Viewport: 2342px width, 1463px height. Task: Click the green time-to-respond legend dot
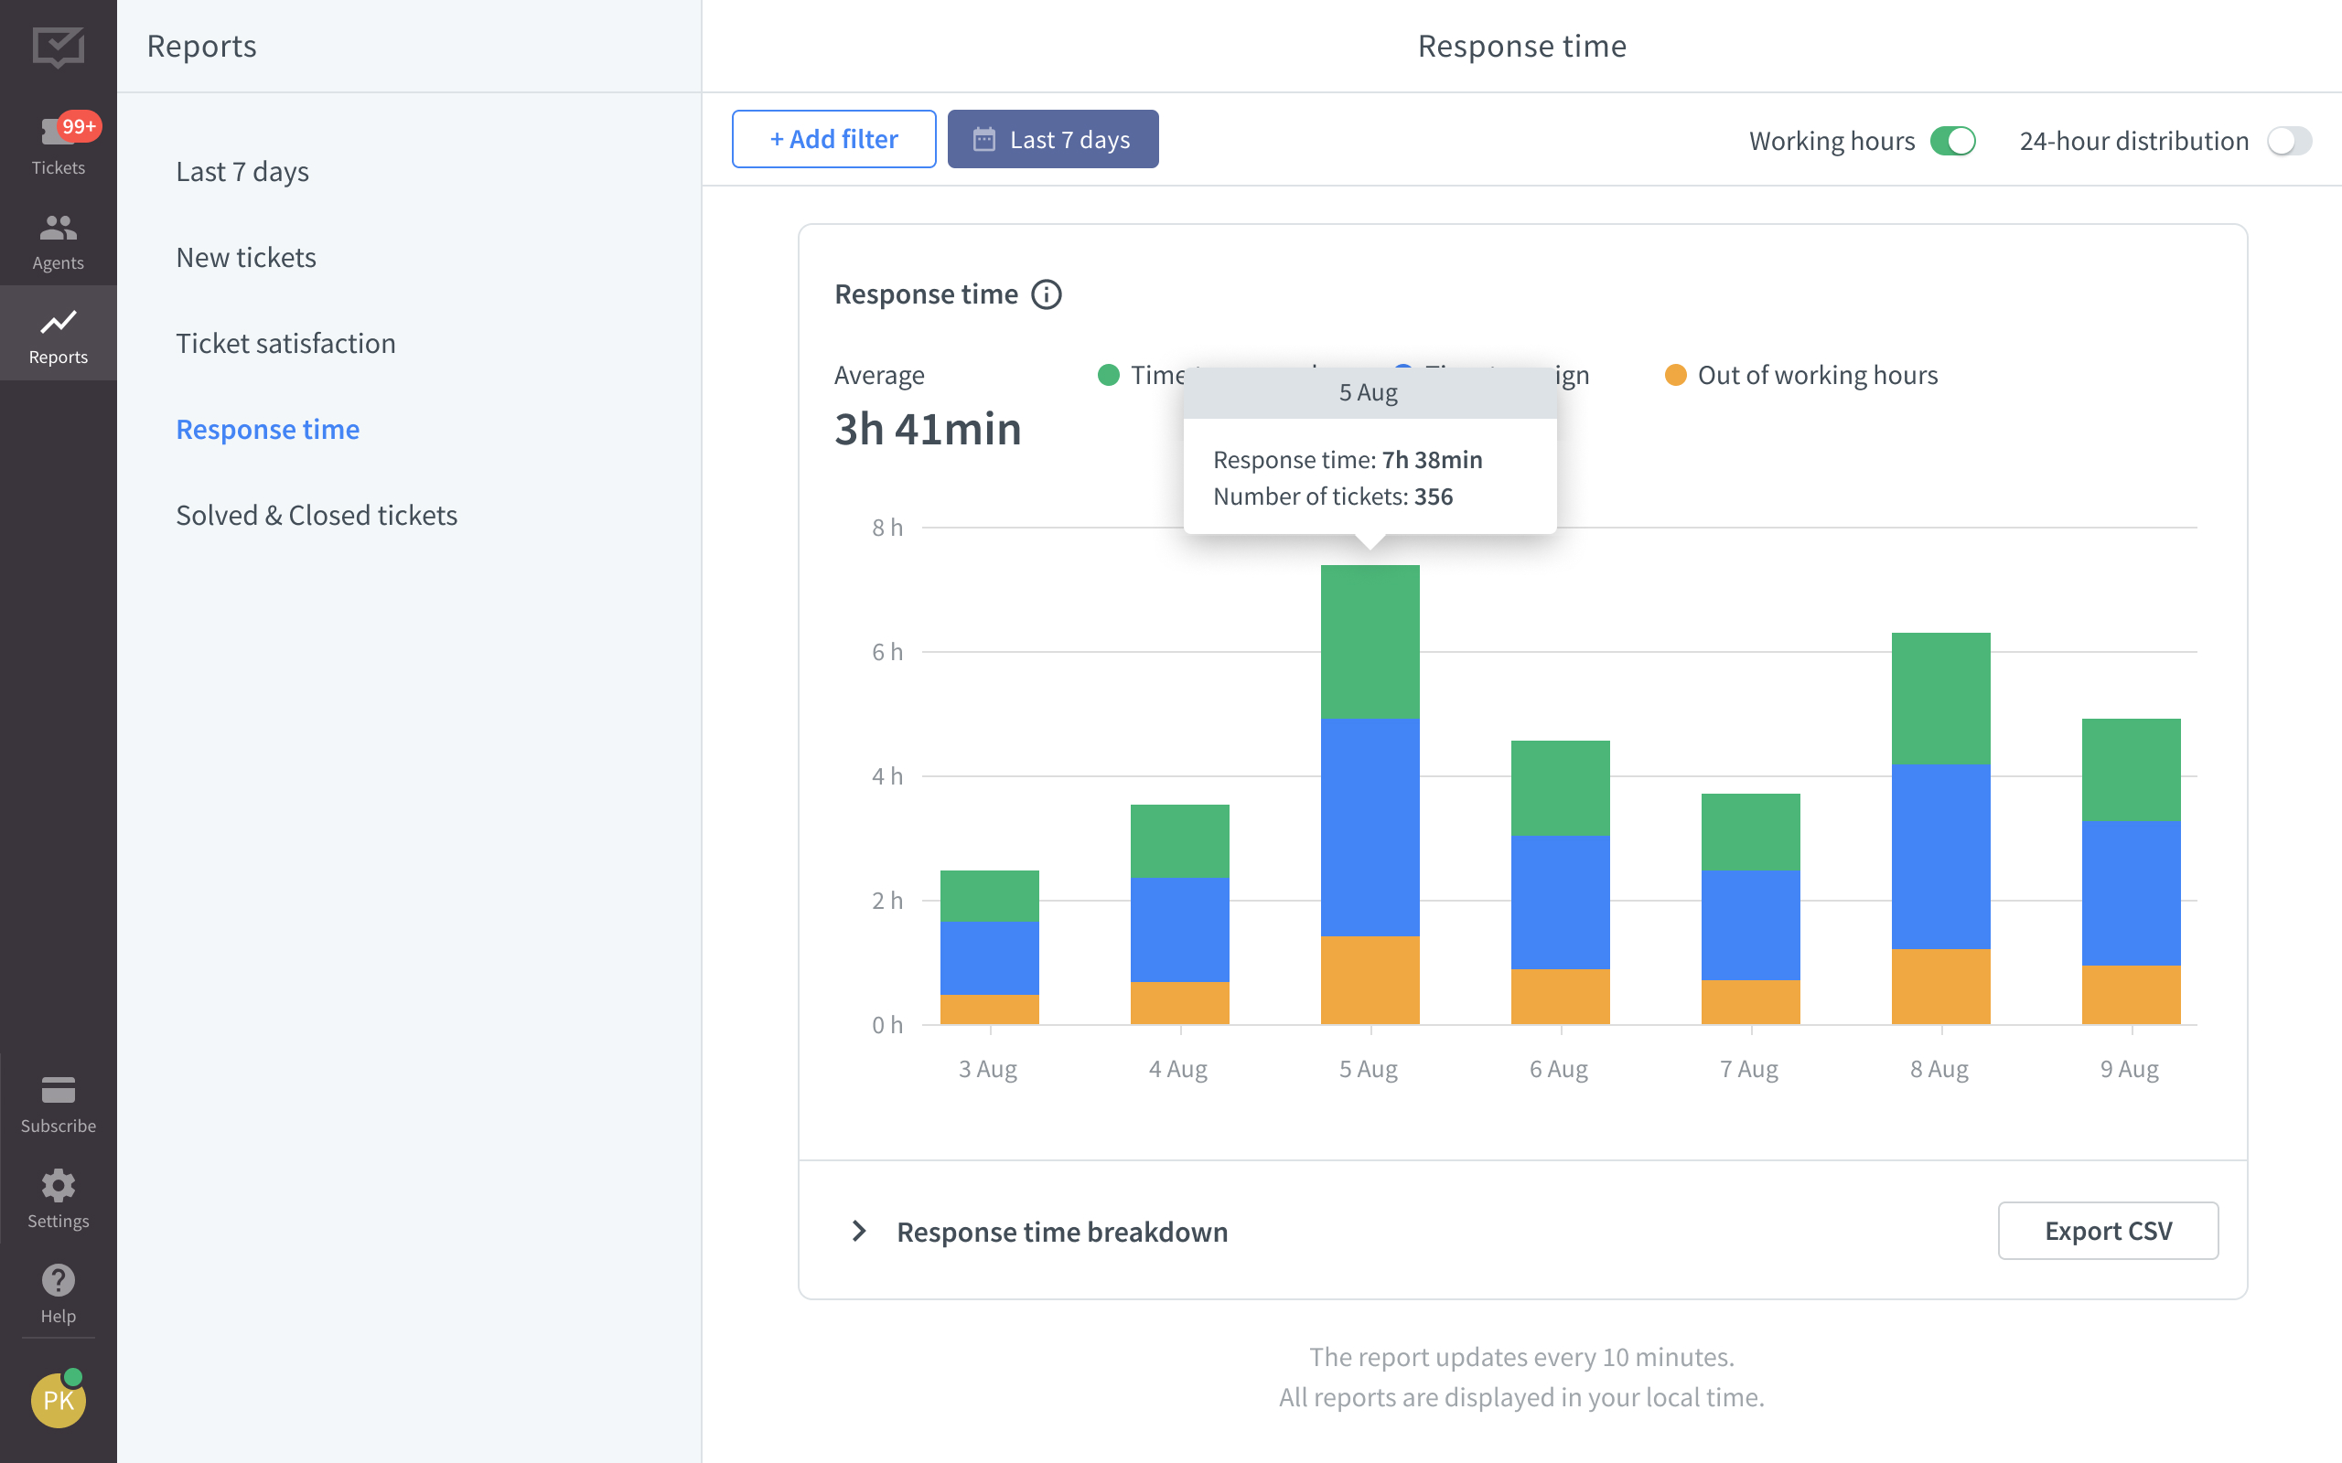pos(1108,375)
